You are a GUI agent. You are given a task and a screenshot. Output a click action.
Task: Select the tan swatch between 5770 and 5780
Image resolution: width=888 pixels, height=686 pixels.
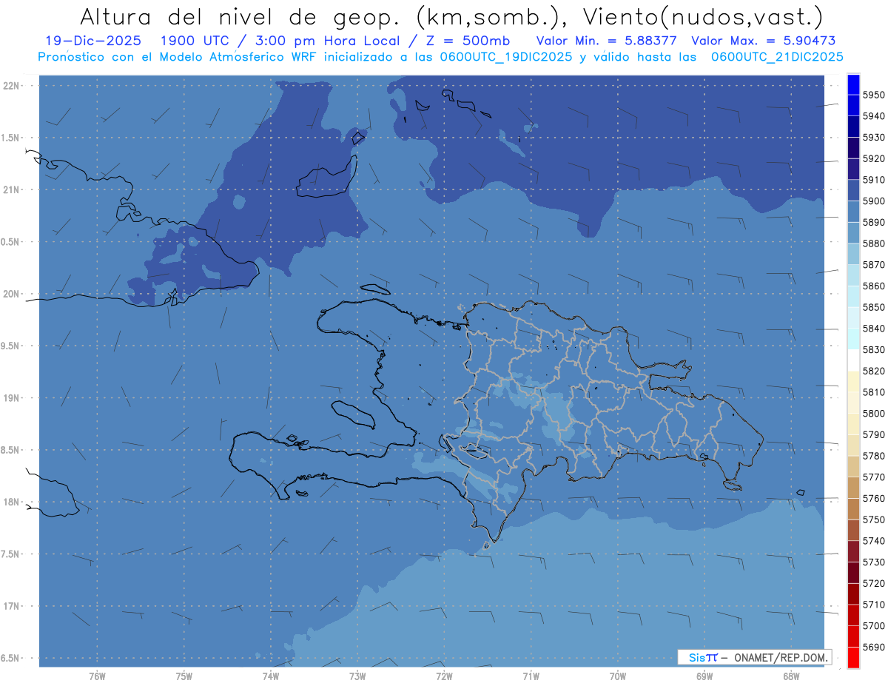point(853,467)
